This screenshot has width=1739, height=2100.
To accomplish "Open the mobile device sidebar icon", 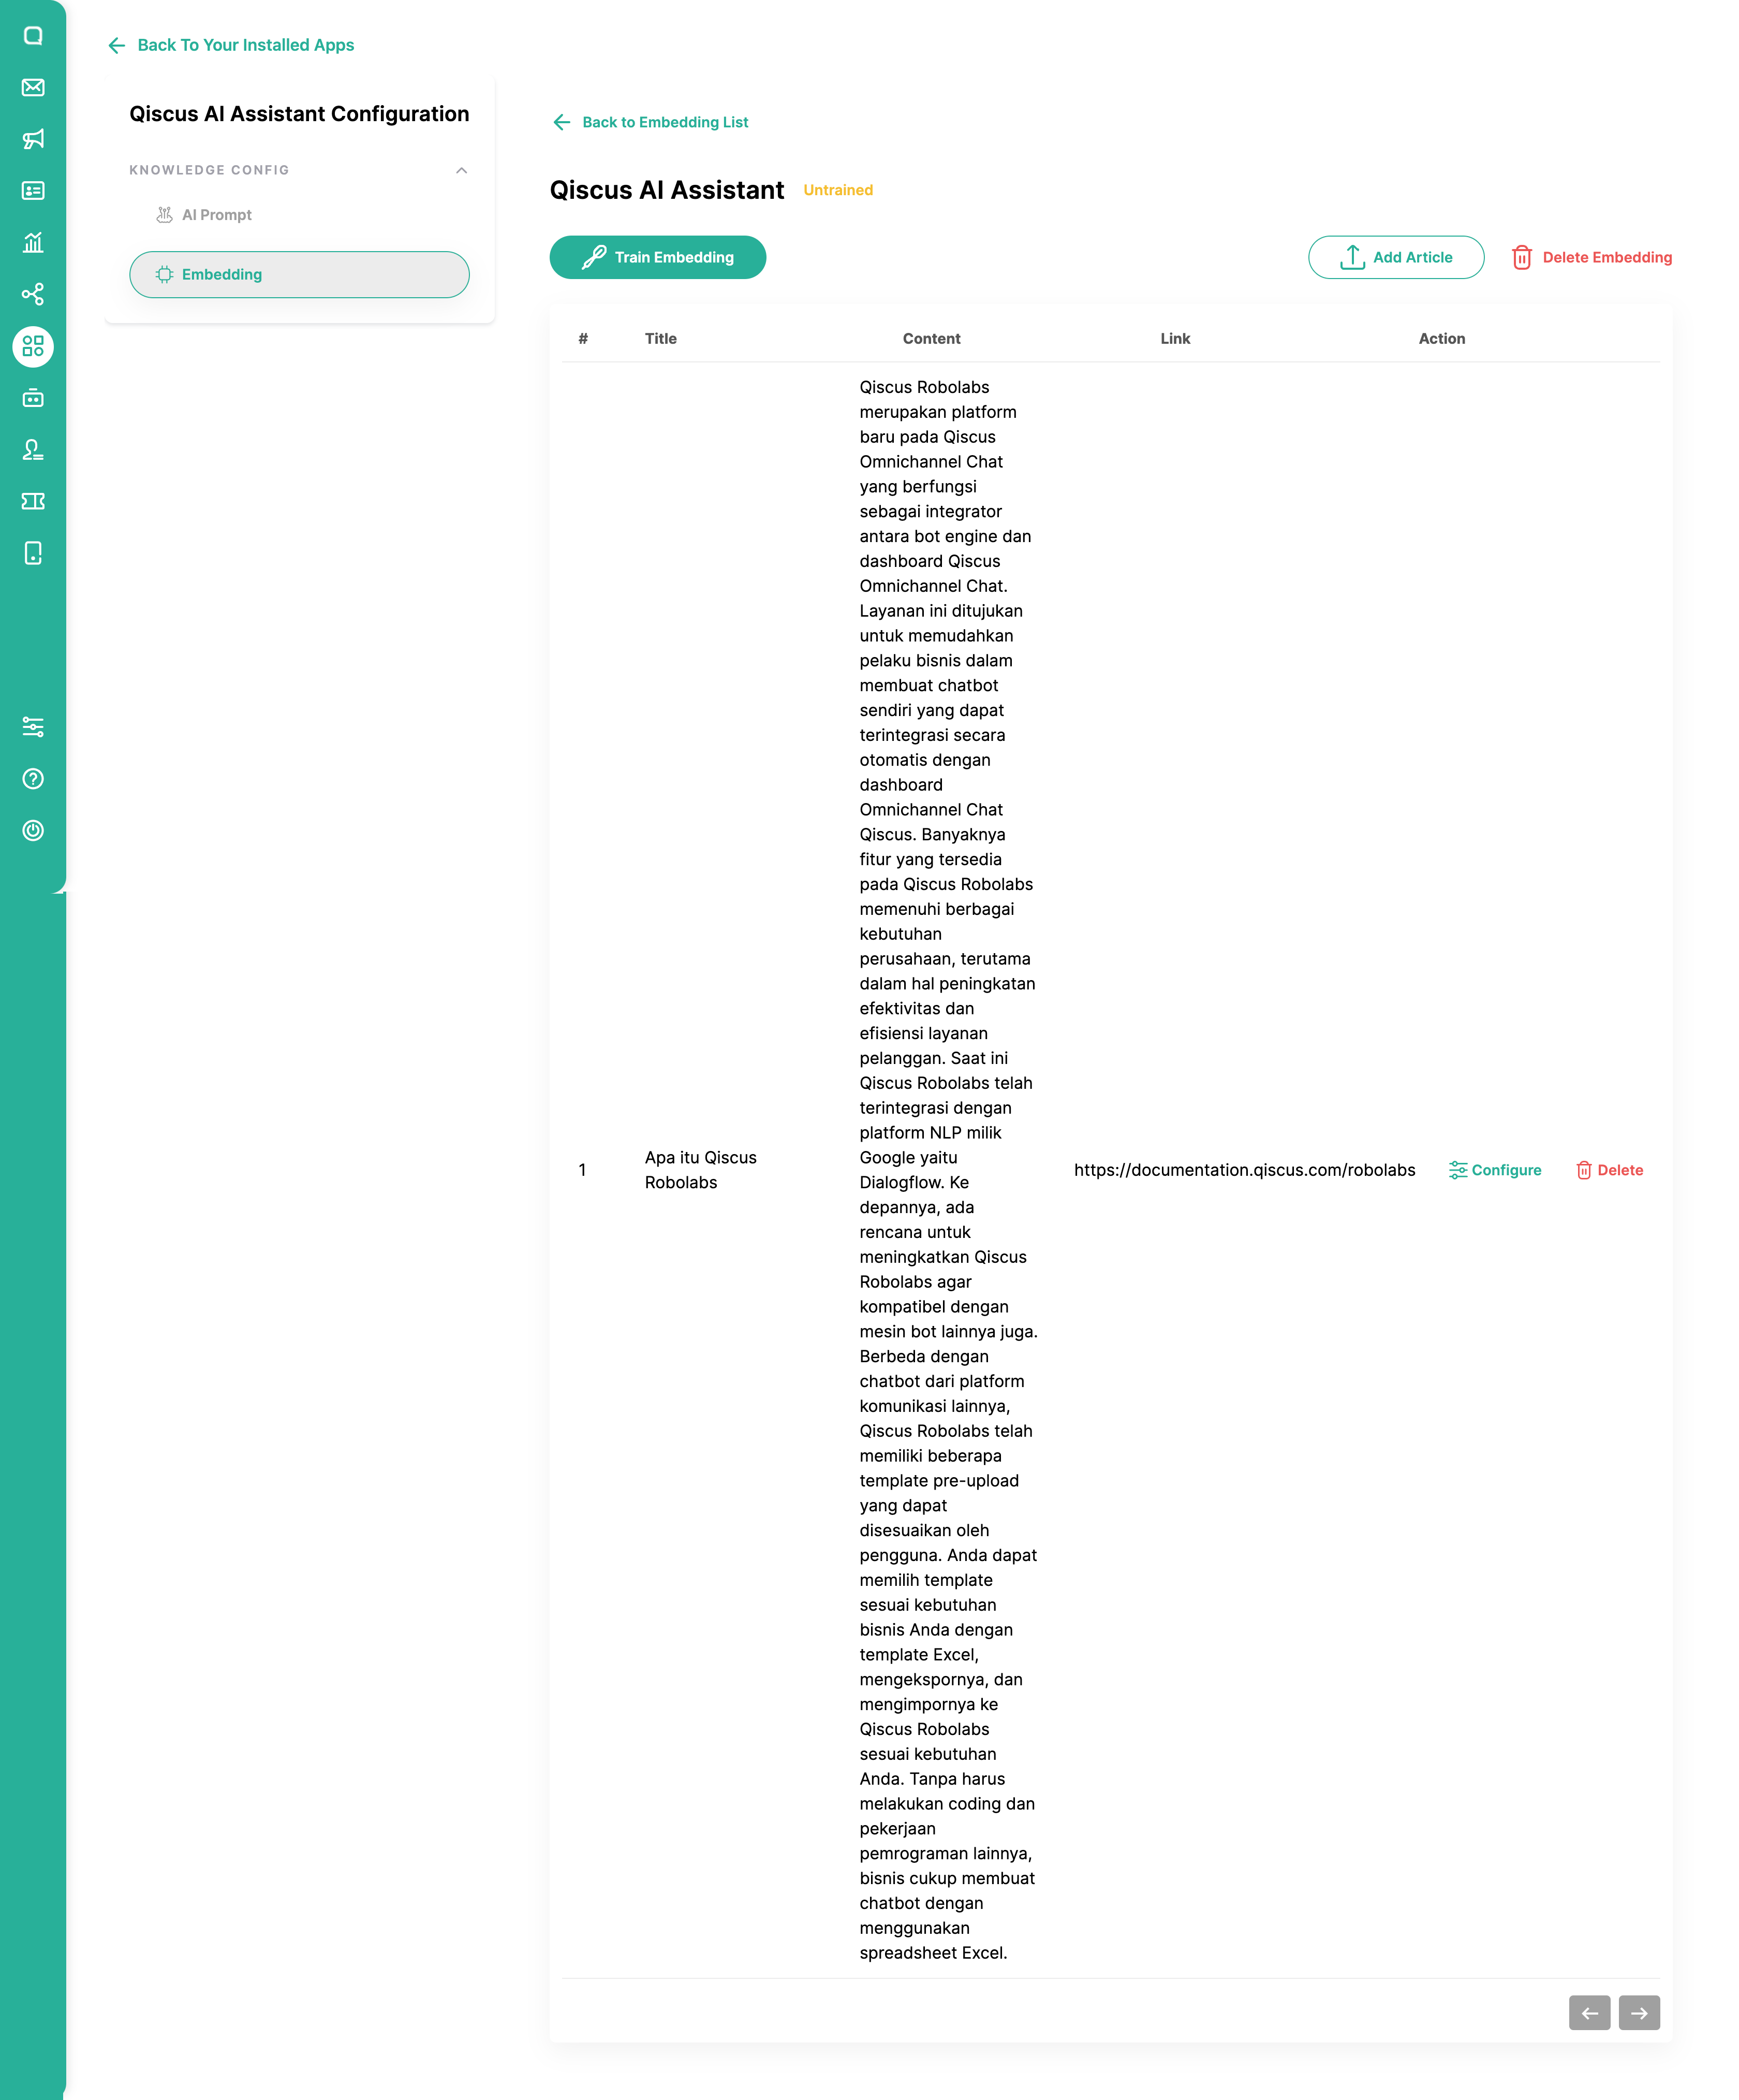I will (33, 553).
